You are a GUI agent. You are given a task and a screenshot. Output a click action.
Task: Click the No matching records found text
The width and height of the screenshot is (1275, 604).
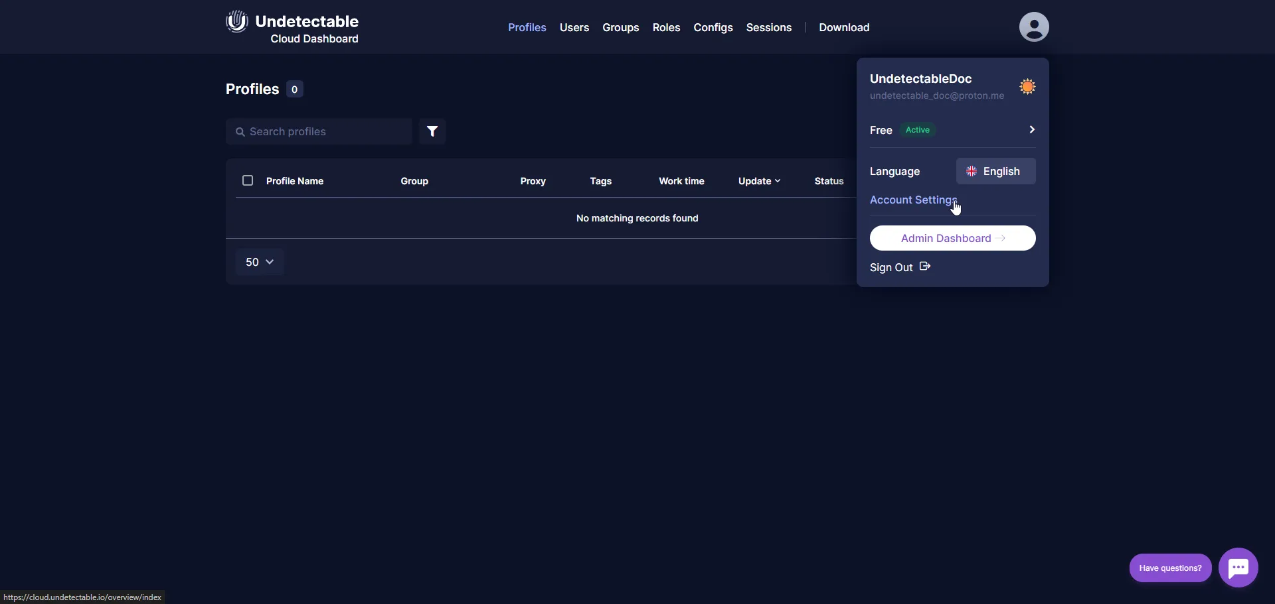coord(637,218)
